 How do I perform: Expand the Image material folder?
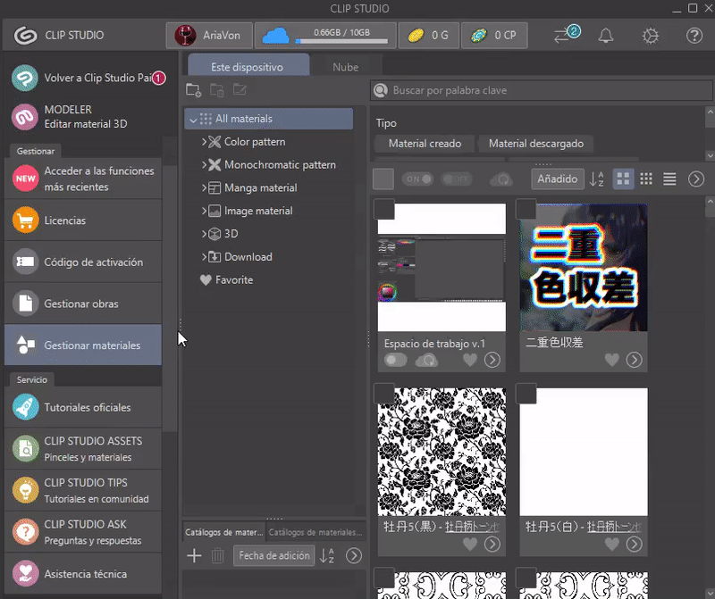coord(204,211)
